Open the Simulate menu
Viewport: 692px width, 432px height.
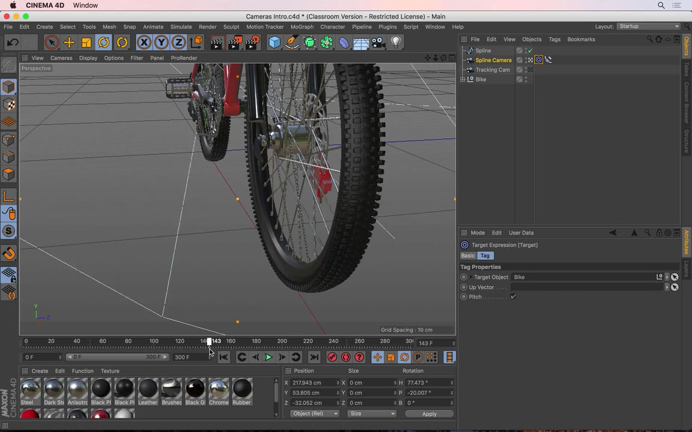coord(181,26)
